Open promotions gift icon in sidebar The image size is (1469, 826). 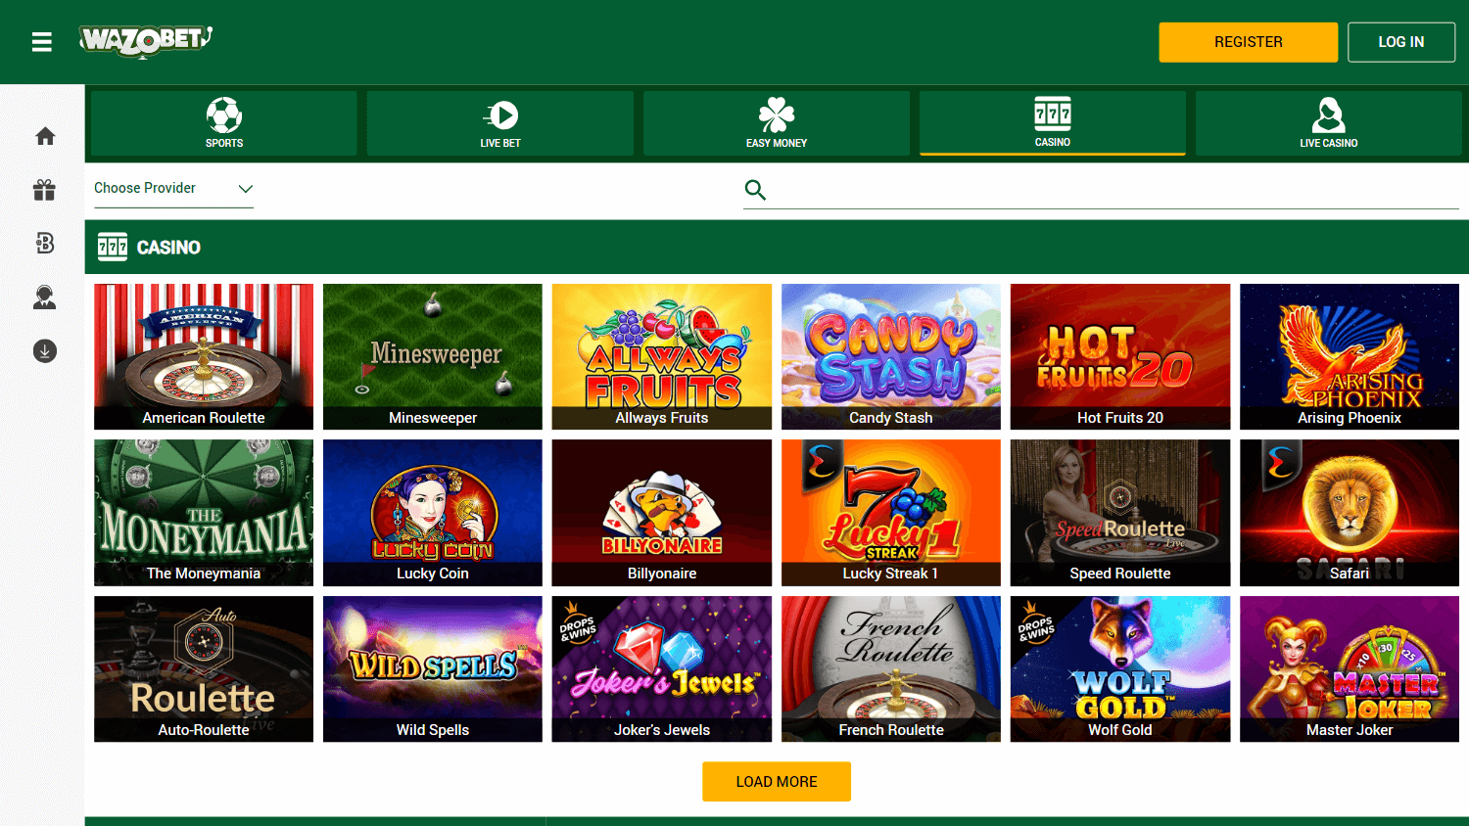click(45, 190)
